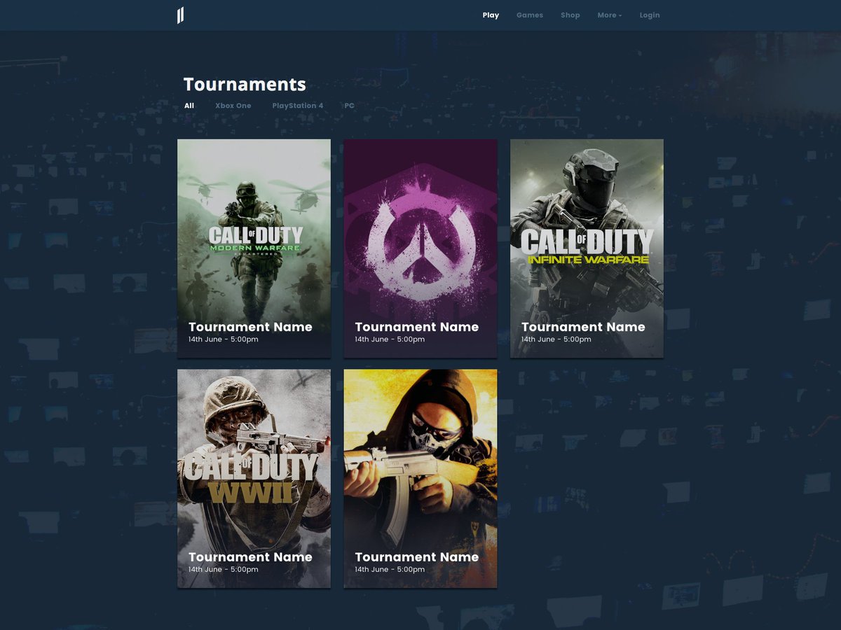
Task: Expand the More dropdown menu
Action: pyautogui.click(x=609, y=15)
